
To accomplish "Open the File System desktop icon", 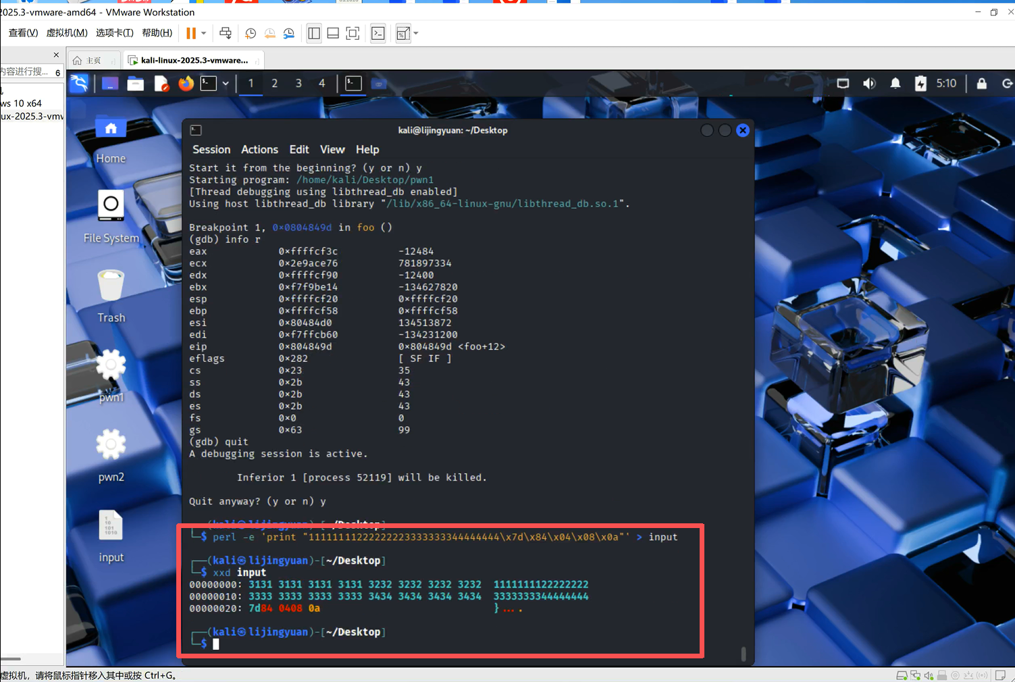I will point(111,217).
